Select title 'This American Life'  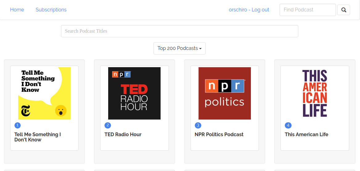tap(306, 135)
